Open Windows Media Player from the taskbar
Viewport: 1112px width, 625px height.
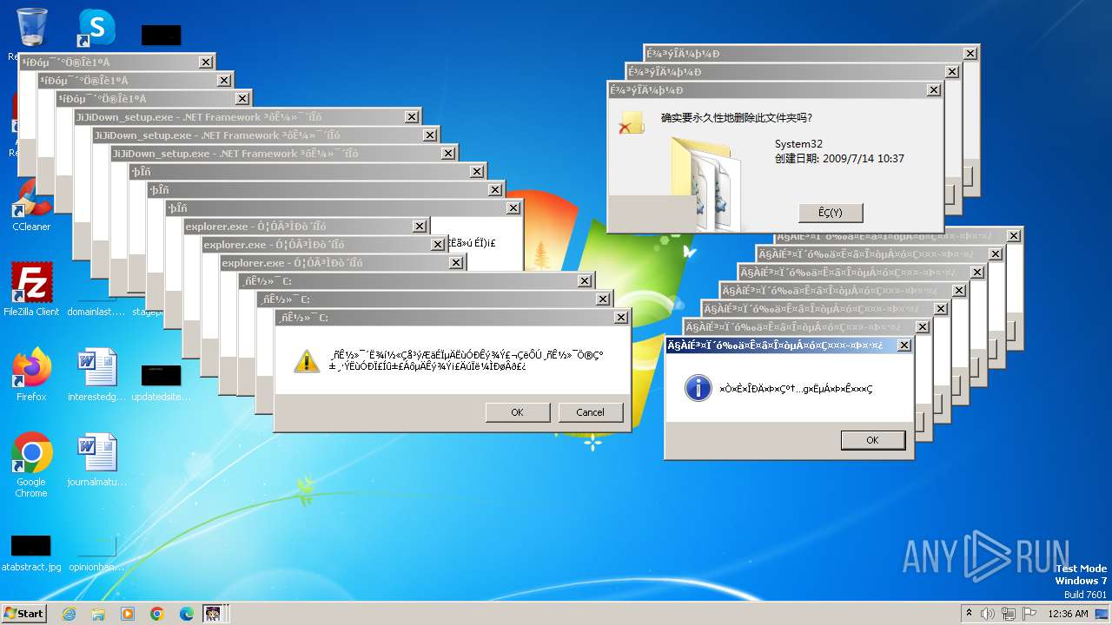(128, 614)
